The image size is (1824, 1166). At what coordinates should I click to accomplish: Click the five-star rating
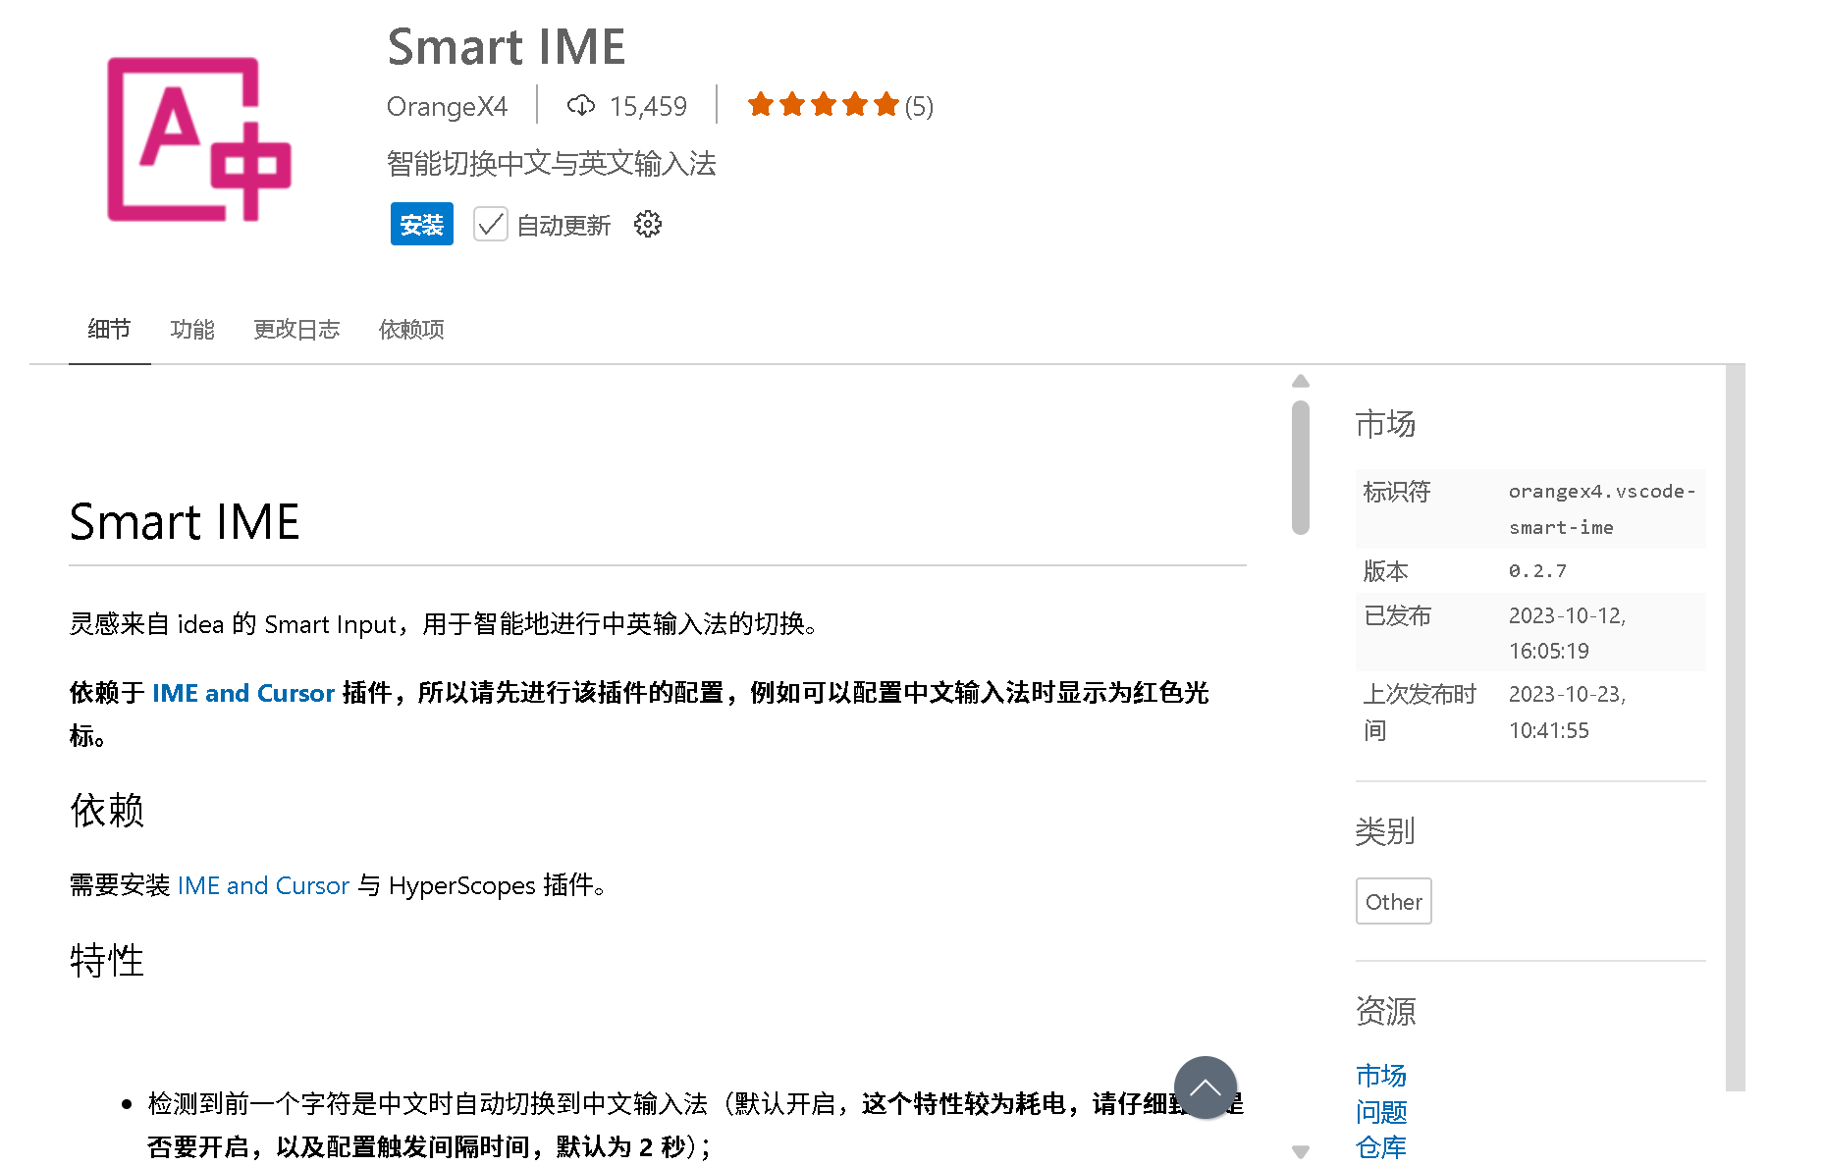pyautogui.click(x=823, y=105)
